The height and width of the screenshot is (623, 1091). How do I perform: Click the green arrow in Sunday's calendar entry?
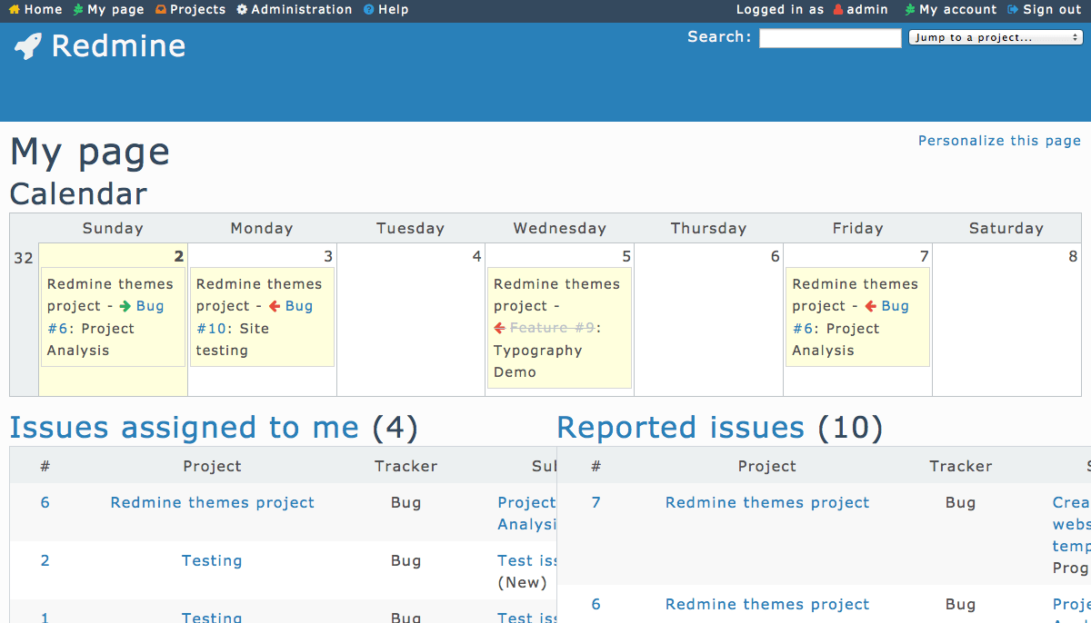point(125,306)
